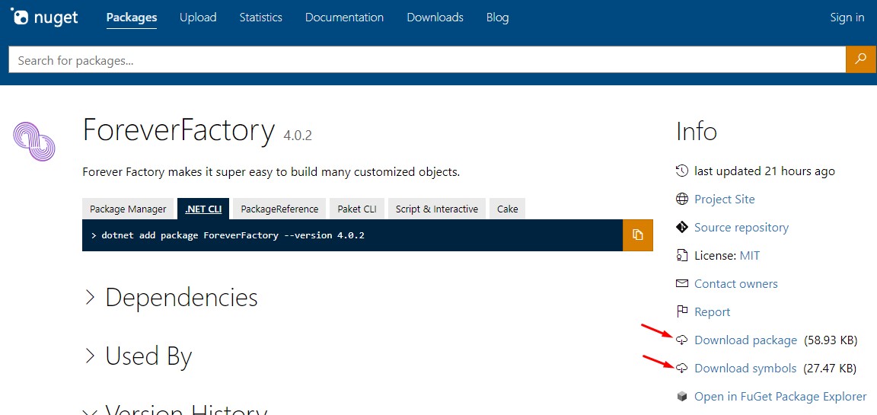This screenshot has height=415, width=877.
Task: Copy the dotnet add package command
Action: [x=638, y=235]
